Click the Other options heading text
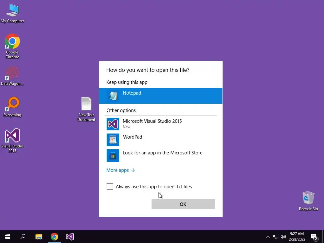This screenshot has height=243, width=324. (121, 110)
